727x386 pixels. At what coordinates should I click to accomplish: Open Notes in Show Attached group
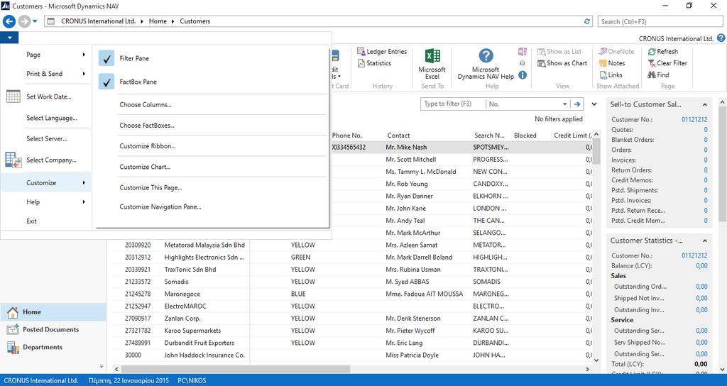612,63
